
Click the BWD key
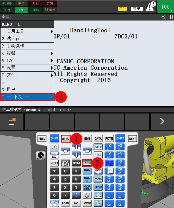(98, 171)
